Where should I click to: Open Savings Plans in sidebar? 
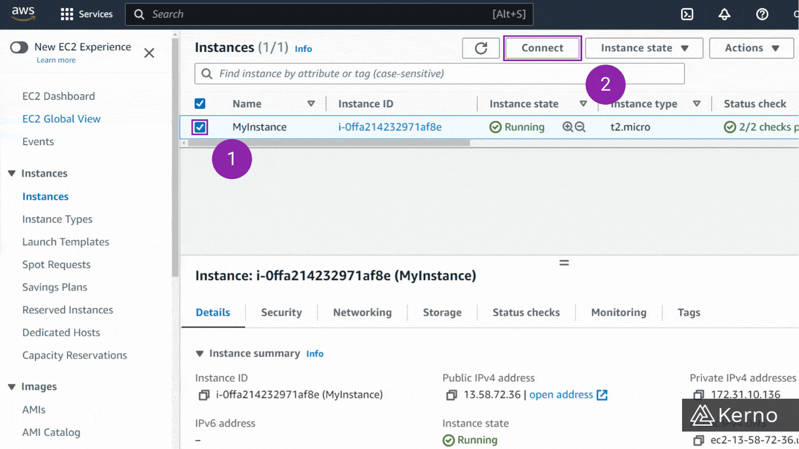coord(55,288)
